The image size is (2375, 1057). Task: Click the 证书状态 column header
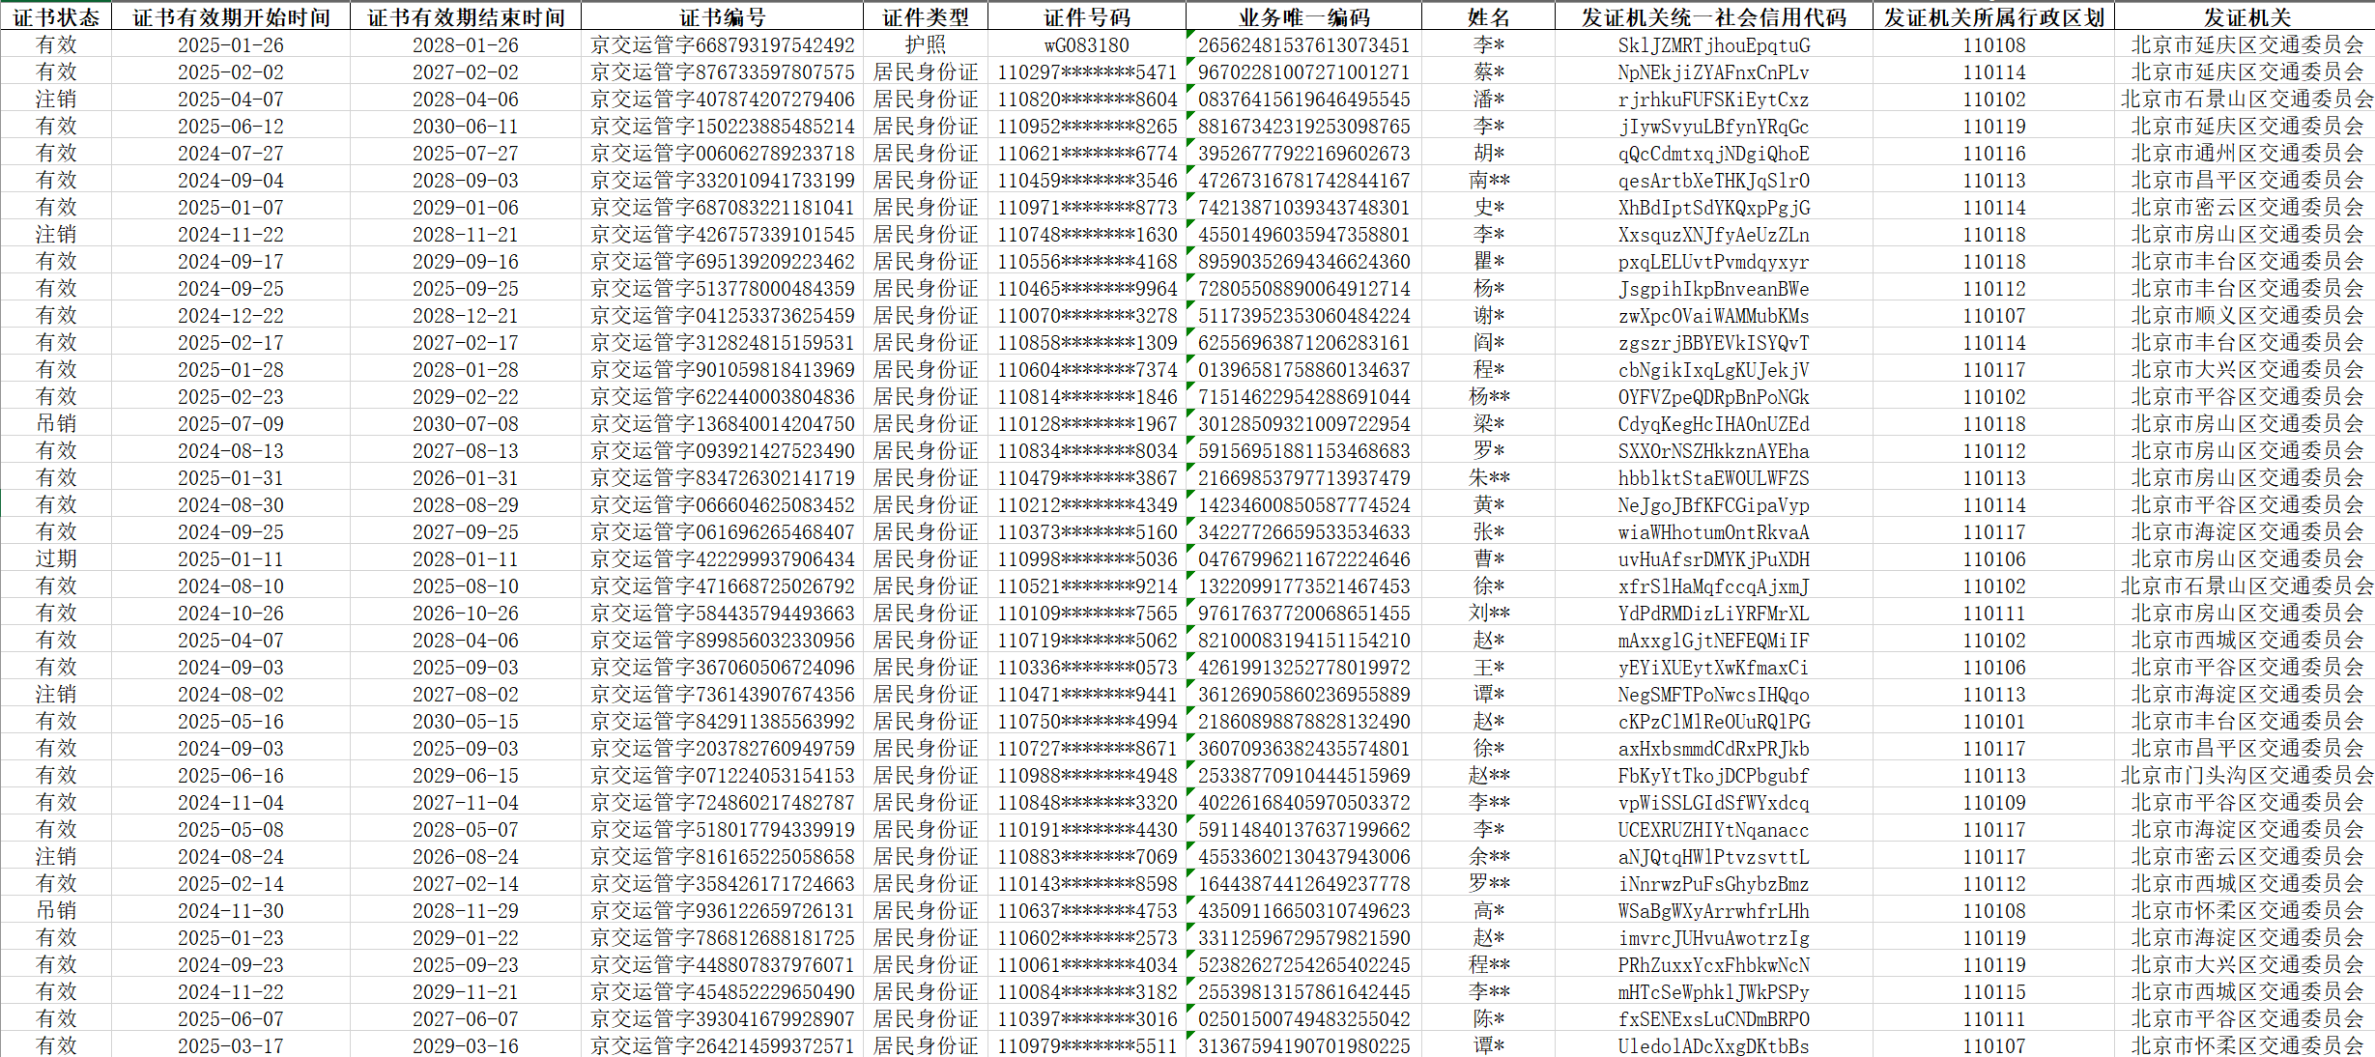pos(56,17)
